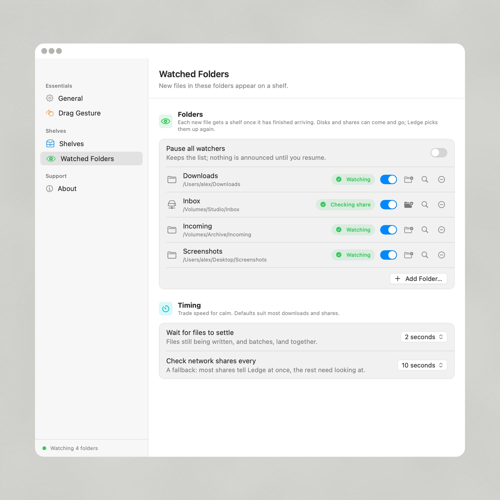500x500 pixels.
Task: Click the Shelves tray icon in the sidebar
Action: tap(50, 144)
